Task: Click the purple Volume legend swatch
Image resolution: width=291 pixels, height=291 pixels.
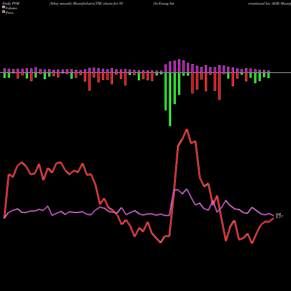Action: (3, 7)
